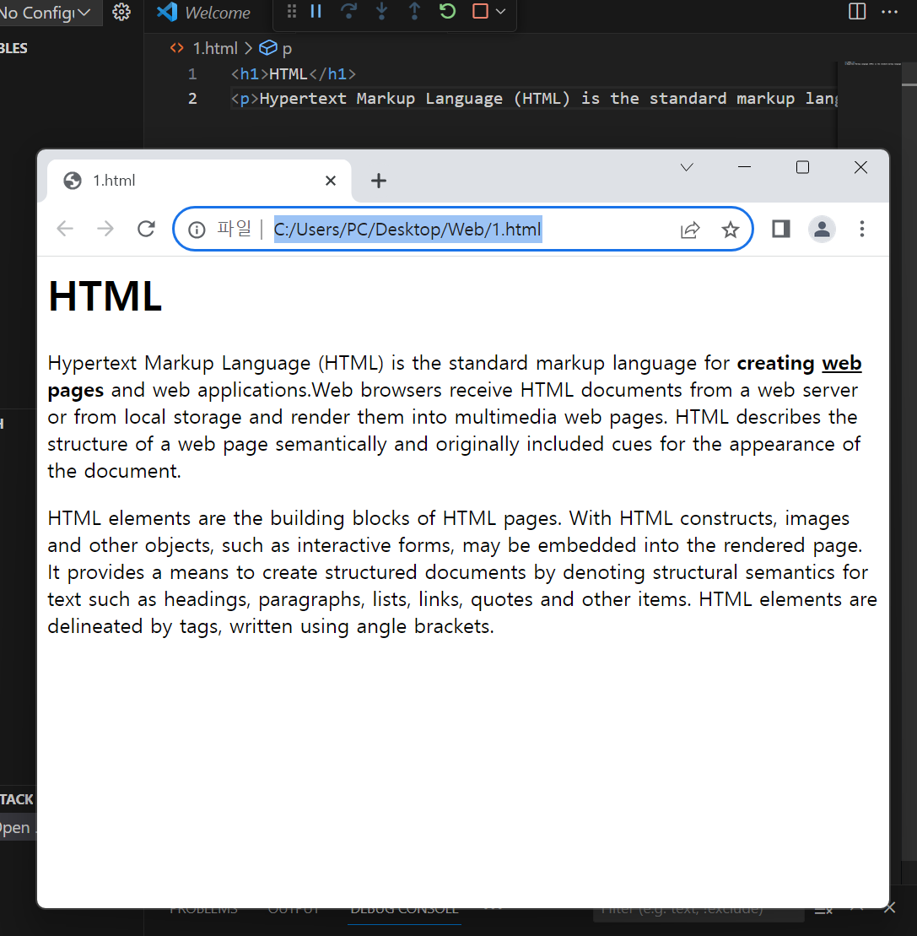Image resolution: width=917 pixels, height=936 pixels.
Task: Toggle the bookmark star for 1.html
Action: pos(731,229)
